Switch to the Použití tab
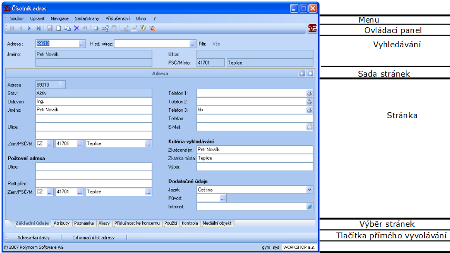The width and height of the screenshot is (450, 253). (171, 223)
